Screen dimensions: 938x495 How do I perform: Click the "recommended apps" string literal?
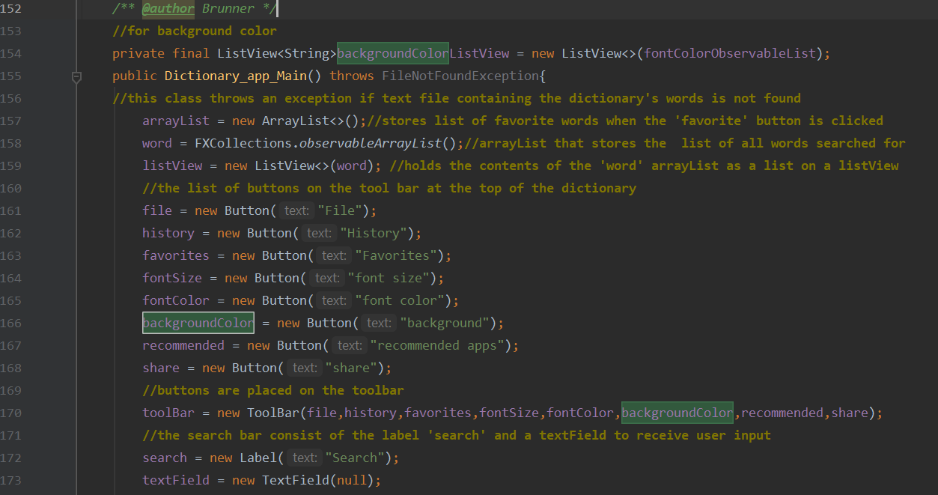click(x=438, y=345)
